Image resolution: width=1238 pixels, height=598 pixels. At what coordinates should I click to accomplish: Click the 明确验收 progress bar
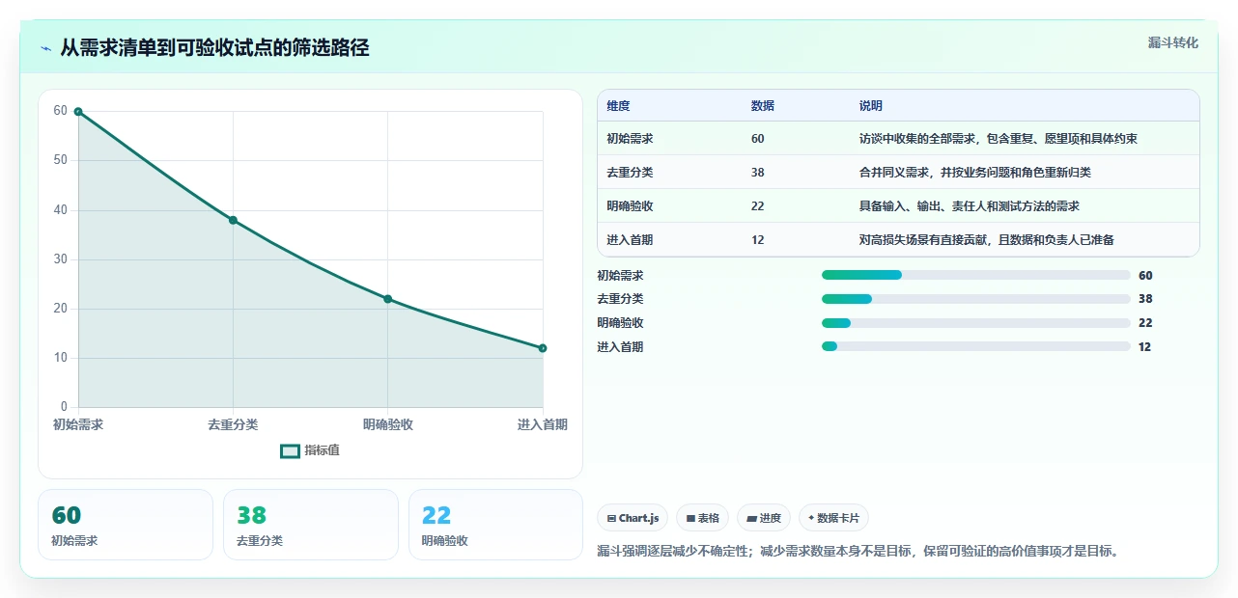tap(975, 323)
